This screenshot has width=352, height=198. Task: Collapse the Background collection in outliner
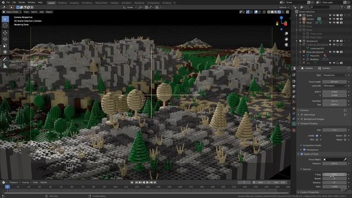(297, 41)
